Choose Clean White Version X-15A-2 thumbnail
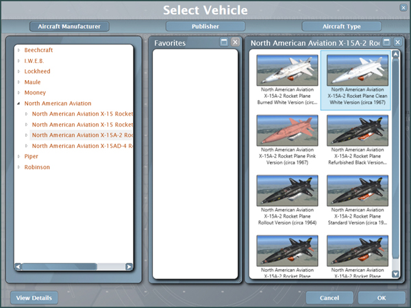411x308 pixels. pos(358,70)
